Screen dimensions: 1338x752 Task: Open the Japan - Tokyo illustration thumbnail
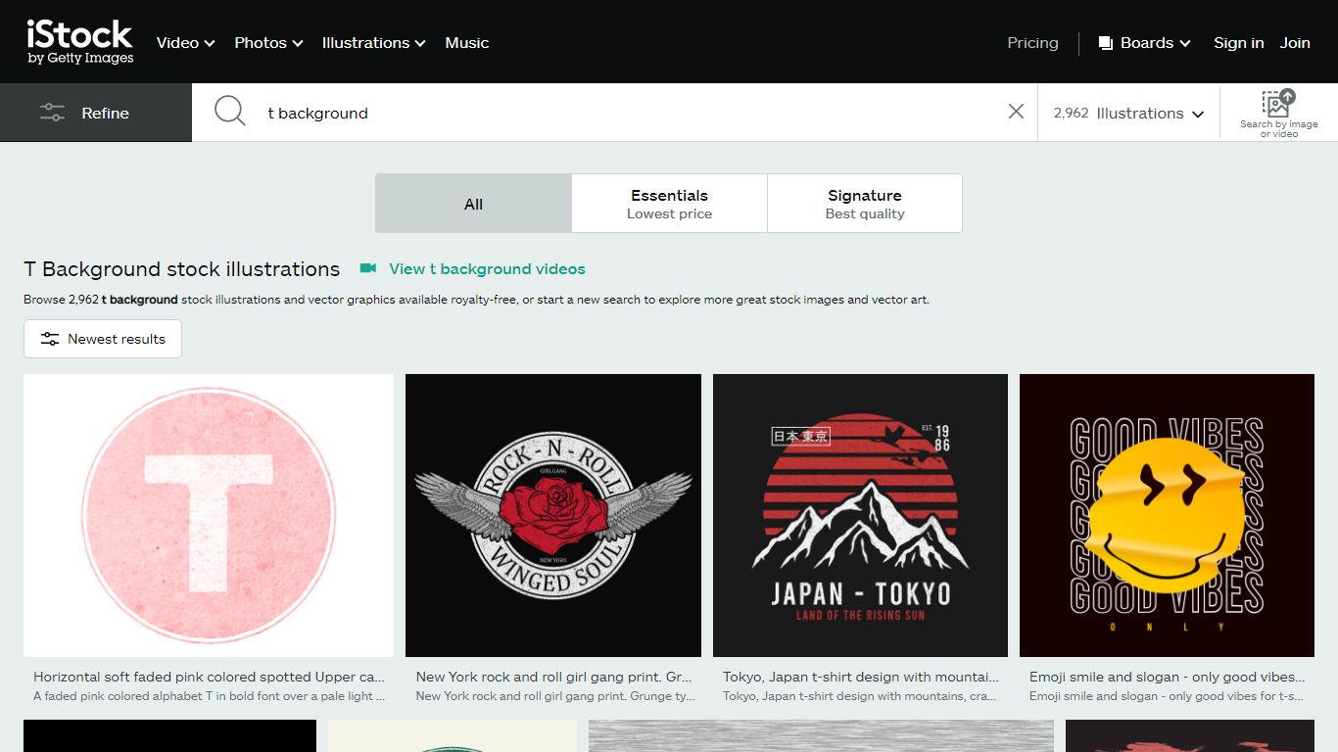coord(860,515)
